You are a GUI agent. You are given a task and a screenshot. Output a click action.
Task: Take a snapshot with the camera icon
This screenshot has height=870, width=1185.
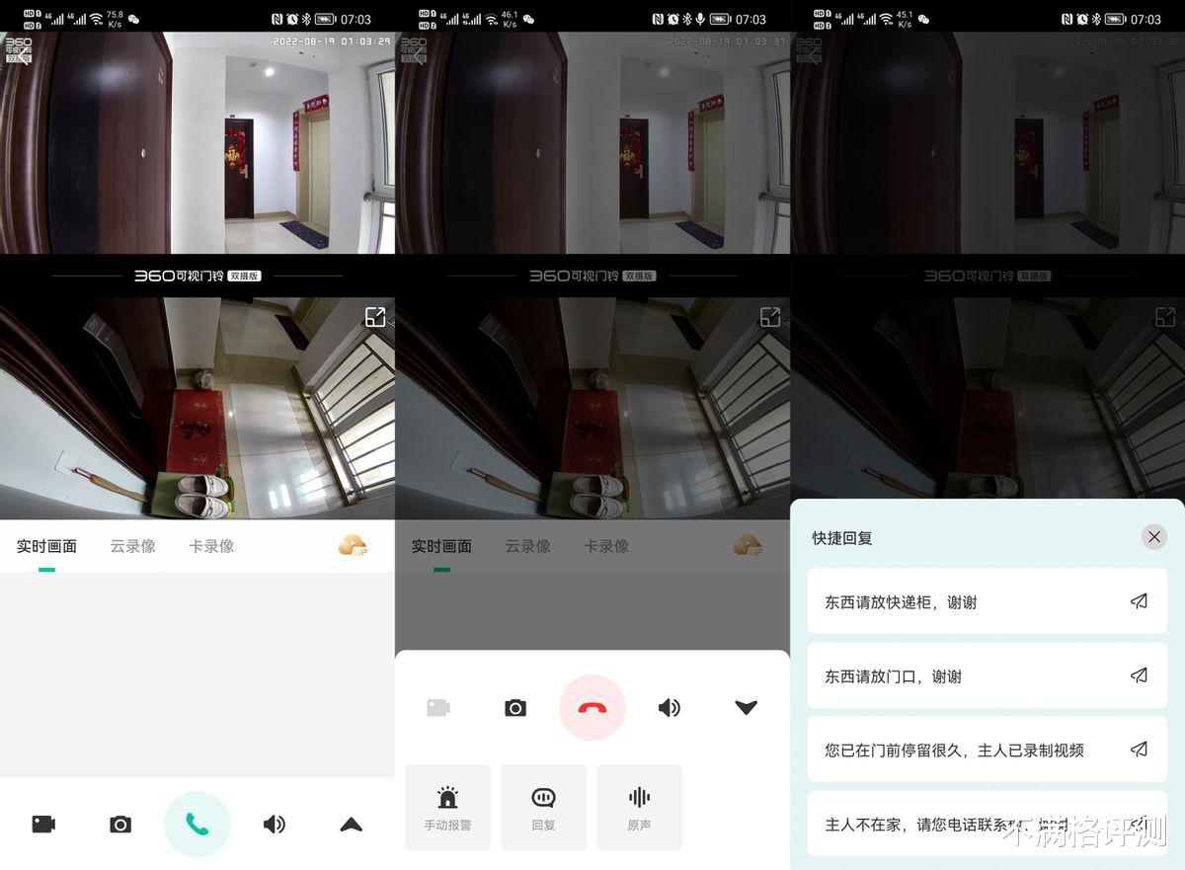pyautogui.click(x=119, y=824)
